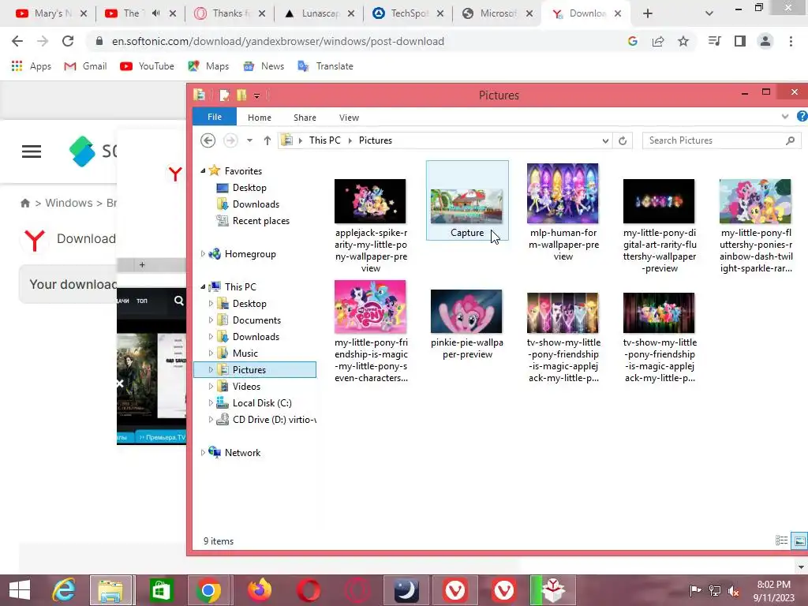Click Explorer back navigation arrow
Screen dimensions: 808x606
(208, 140)
